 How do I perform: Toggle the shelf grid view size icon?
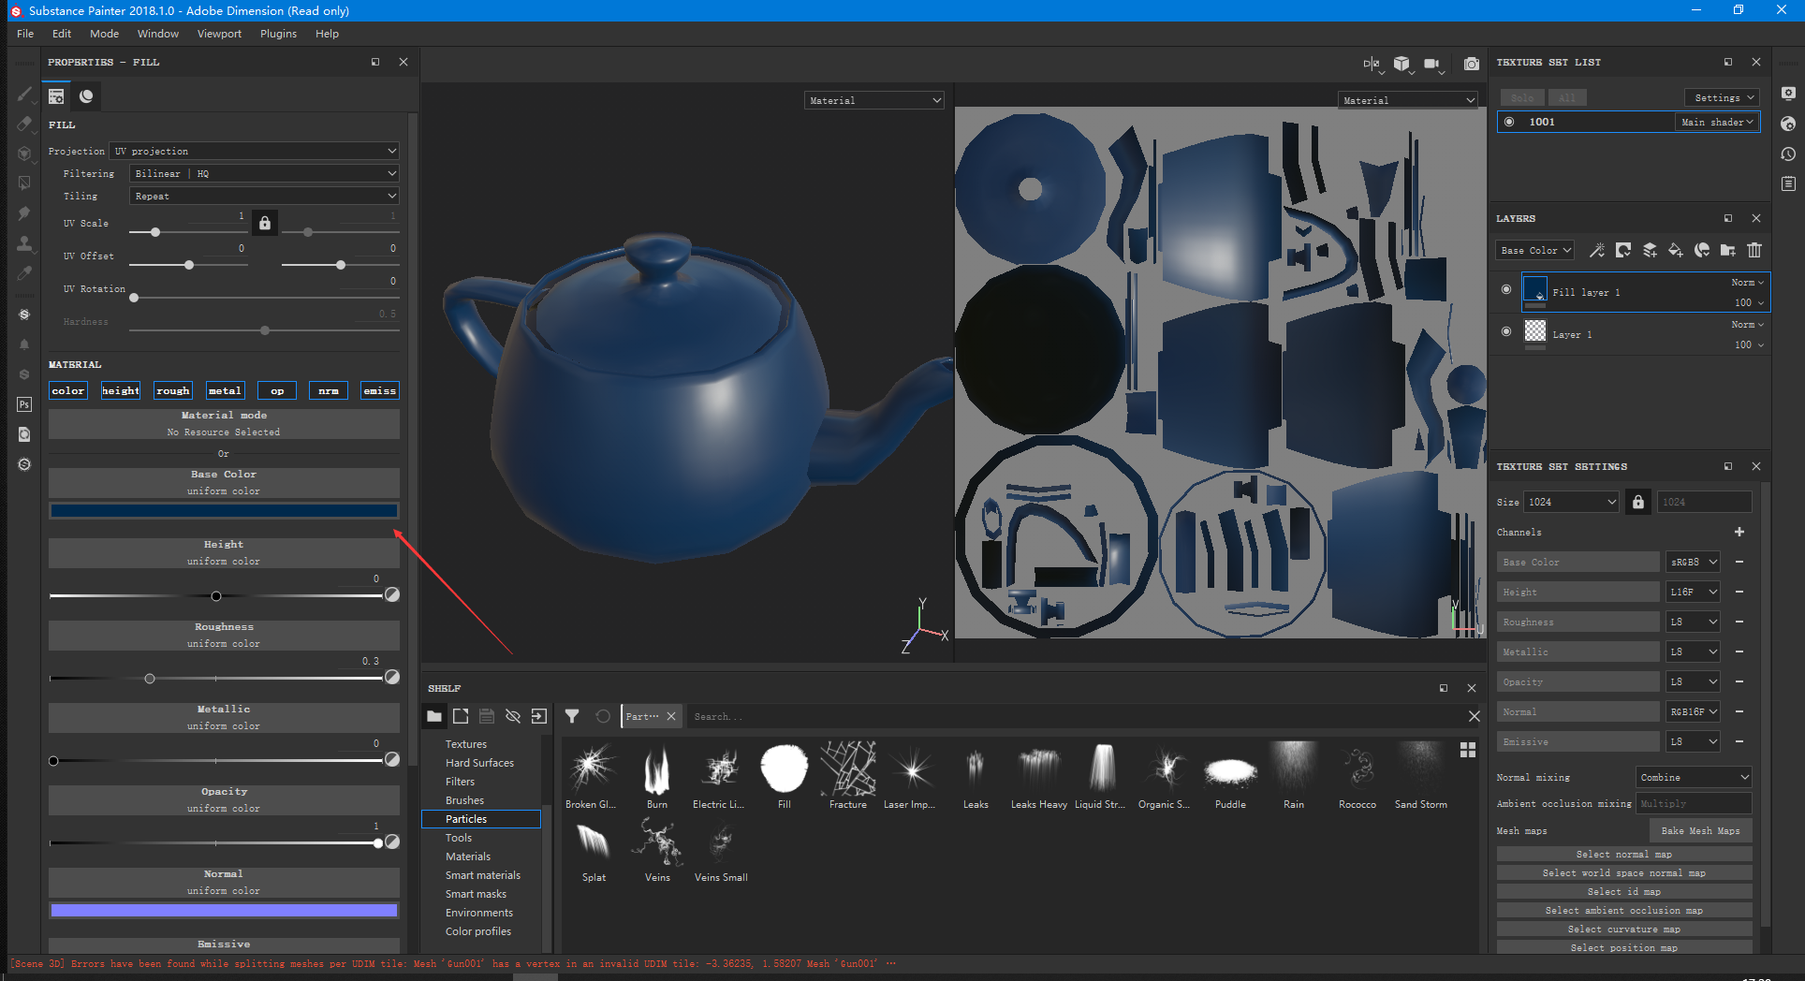pyautogui.click(x=1468, y=750)
